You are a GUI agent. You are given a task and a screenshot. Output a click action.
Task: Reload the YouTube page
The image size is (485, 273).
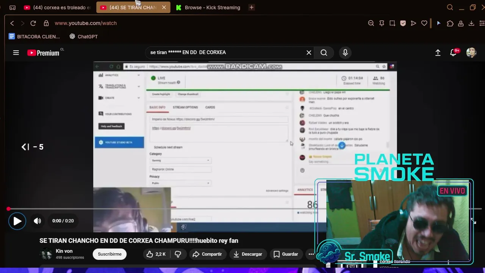click(x=33, y=23)
